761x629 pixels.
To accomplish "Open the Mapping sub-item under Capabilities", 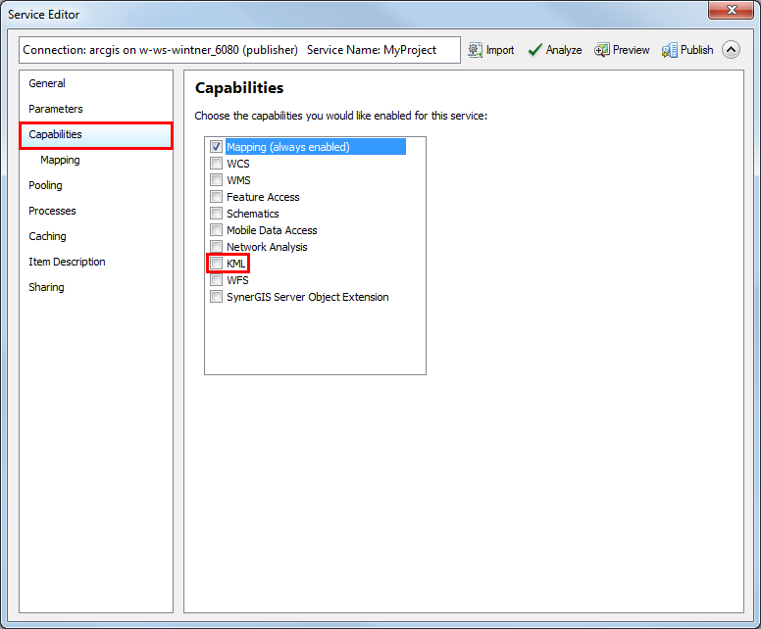I will (x=60, y=160).
